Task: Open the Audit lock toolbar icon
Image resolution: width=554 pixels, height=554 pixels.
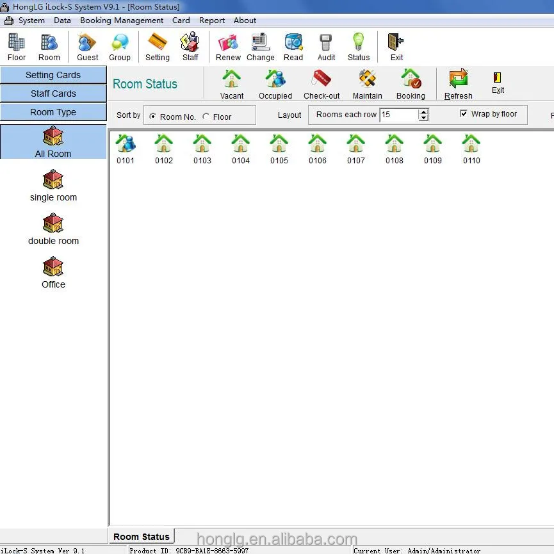Action: [326, 47]
